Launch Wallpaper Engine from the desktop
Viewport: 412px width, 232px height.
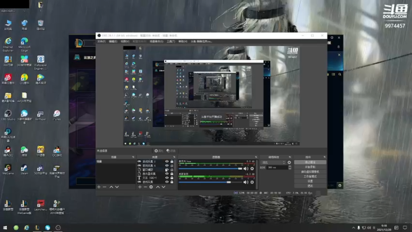[x=41, y=62]
